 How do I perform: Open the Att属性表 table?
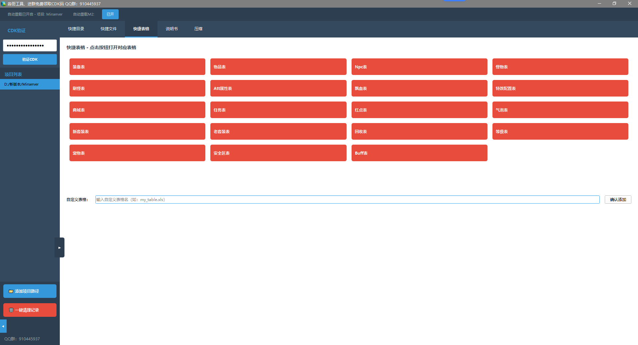coord(278,88)
